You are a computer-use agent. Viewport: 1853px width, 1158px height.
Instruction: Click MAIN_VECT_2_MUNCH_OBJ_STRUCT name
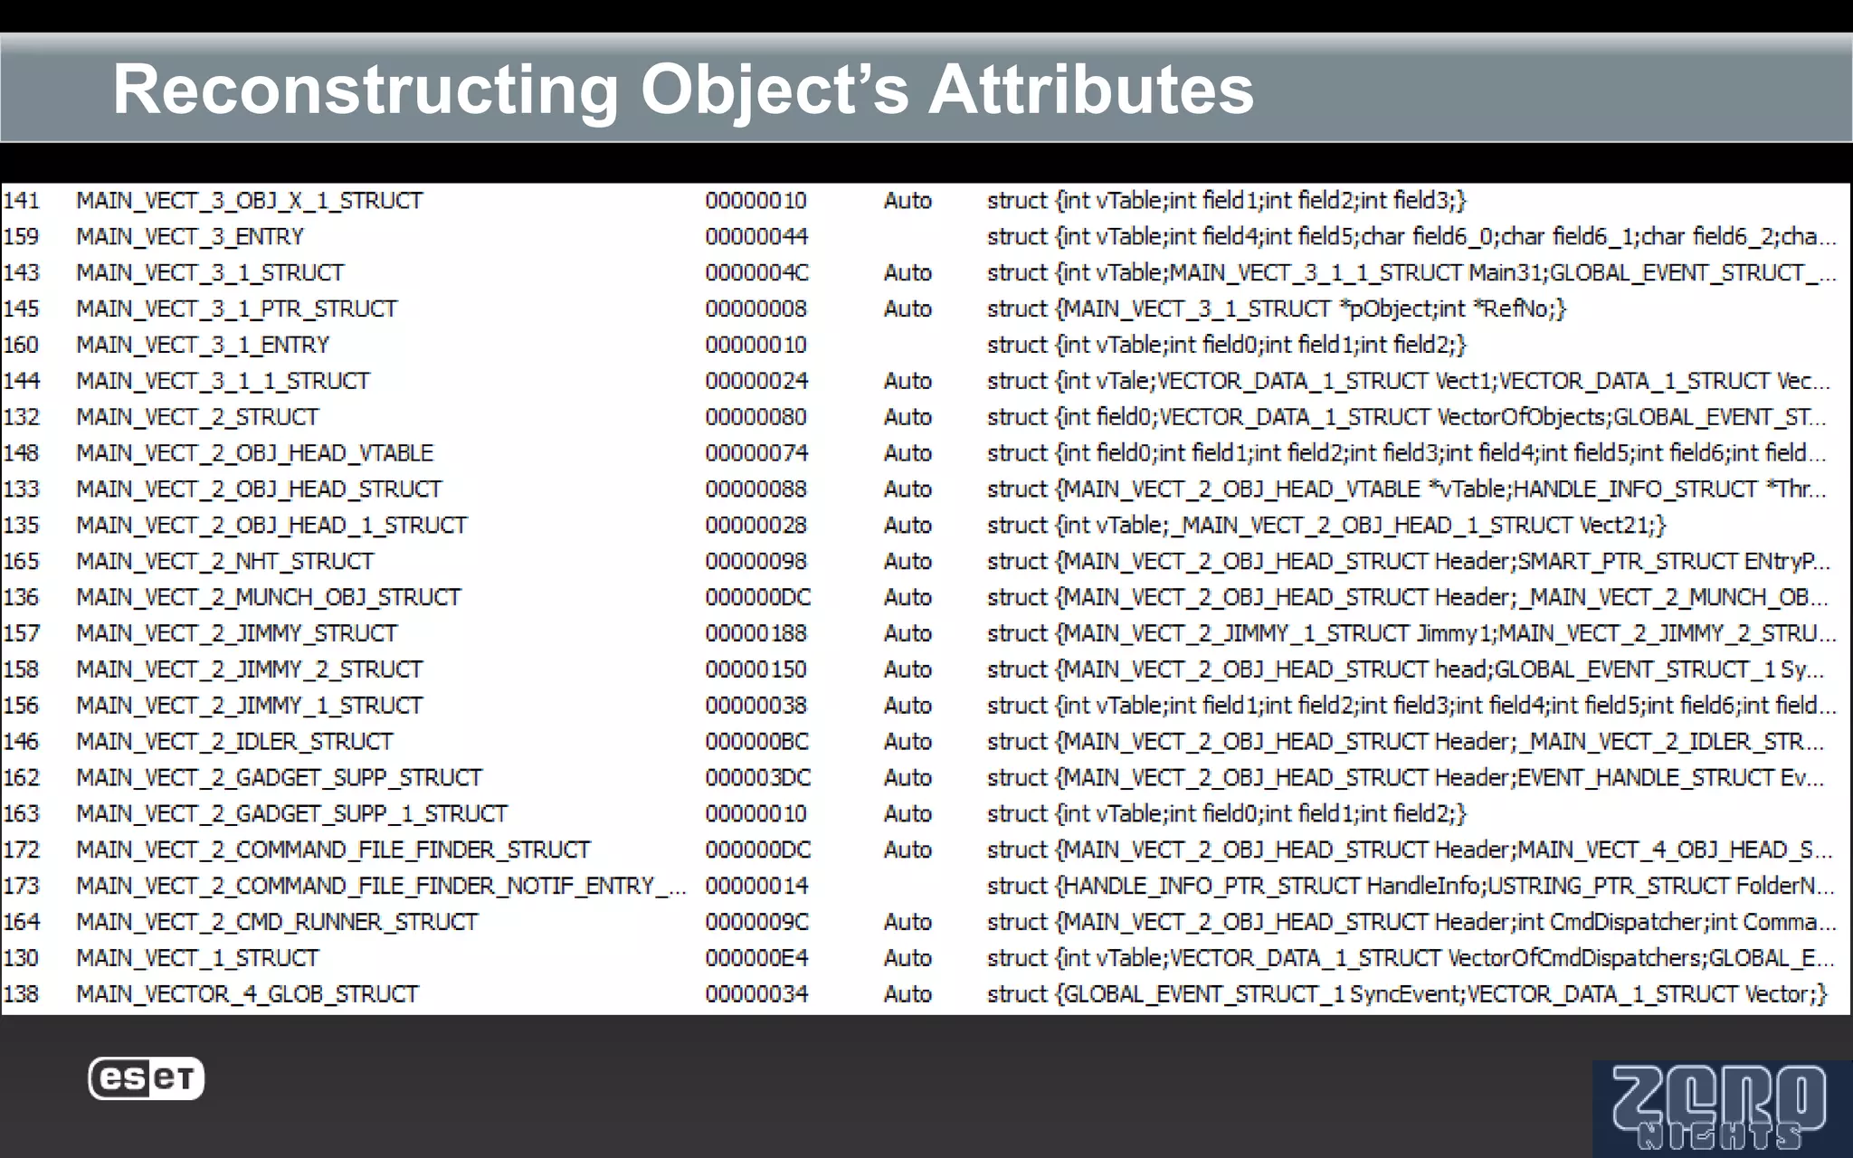tap(269, 597)
